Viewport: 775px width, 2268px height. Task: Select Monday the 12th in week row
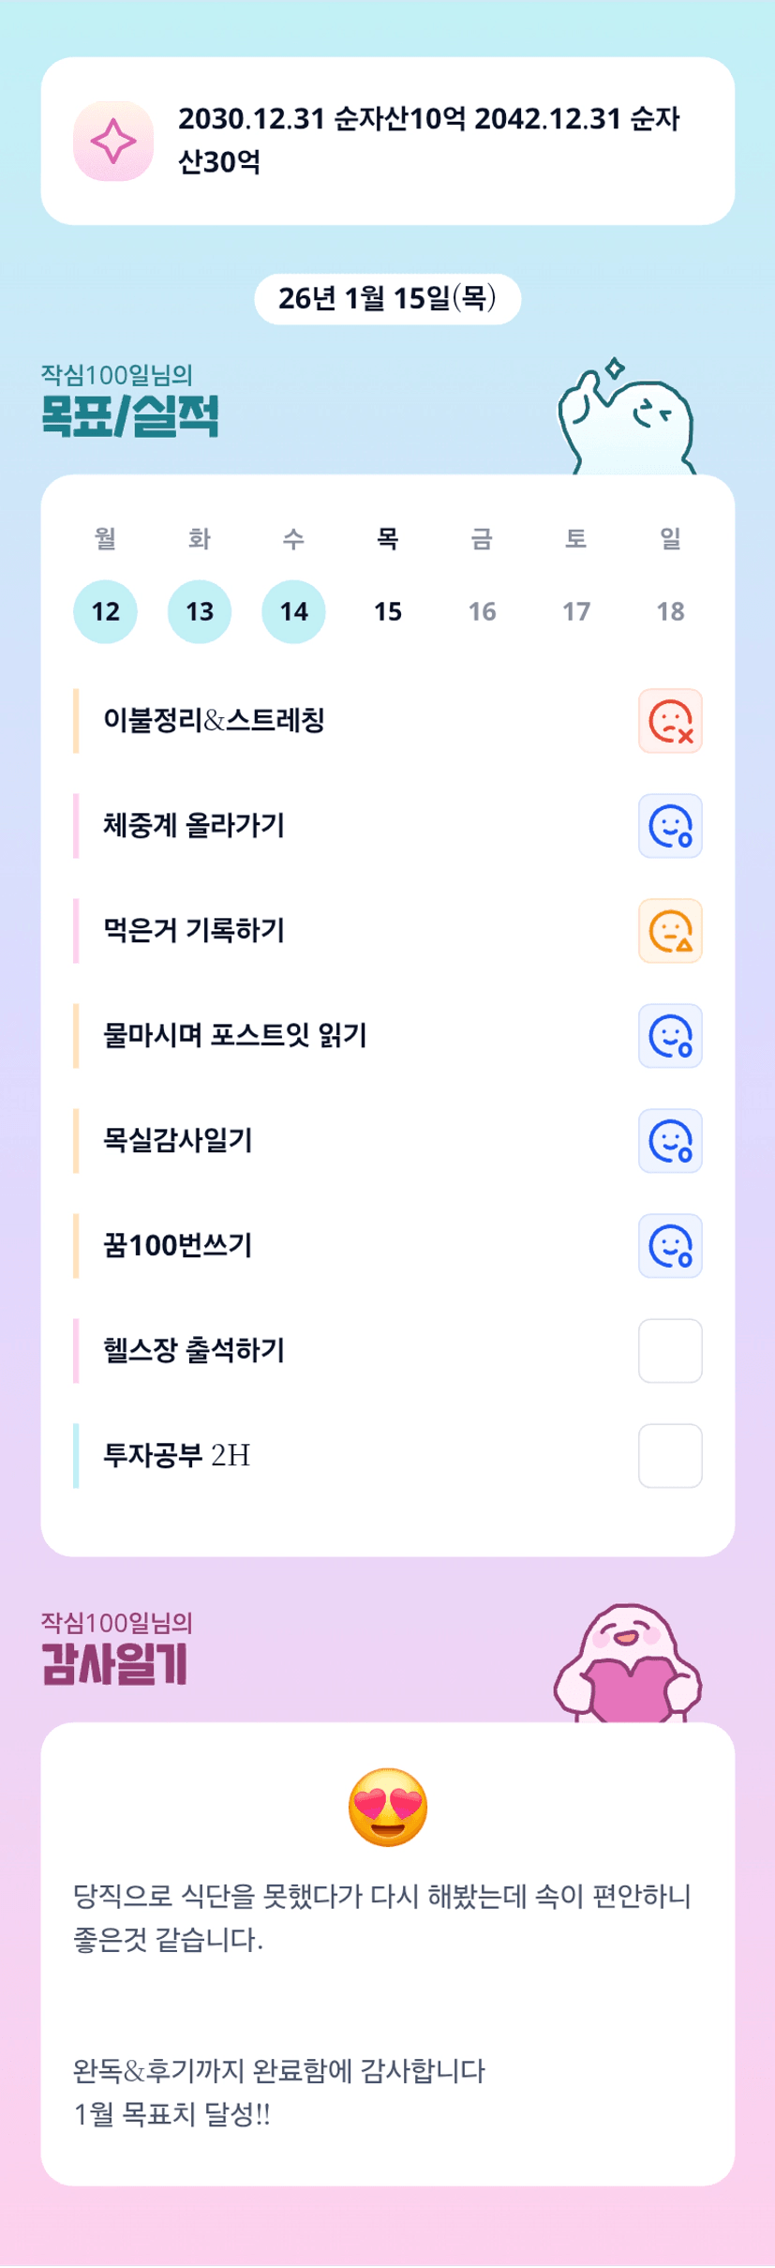click(106, 611)
